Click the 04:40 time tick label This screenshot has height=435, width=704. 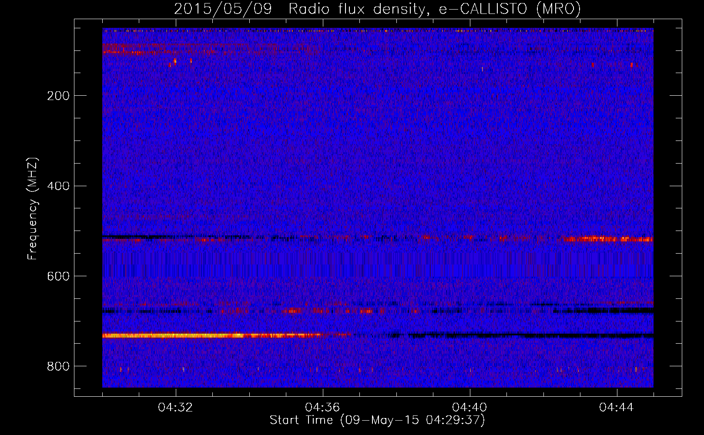click(469, 408)
